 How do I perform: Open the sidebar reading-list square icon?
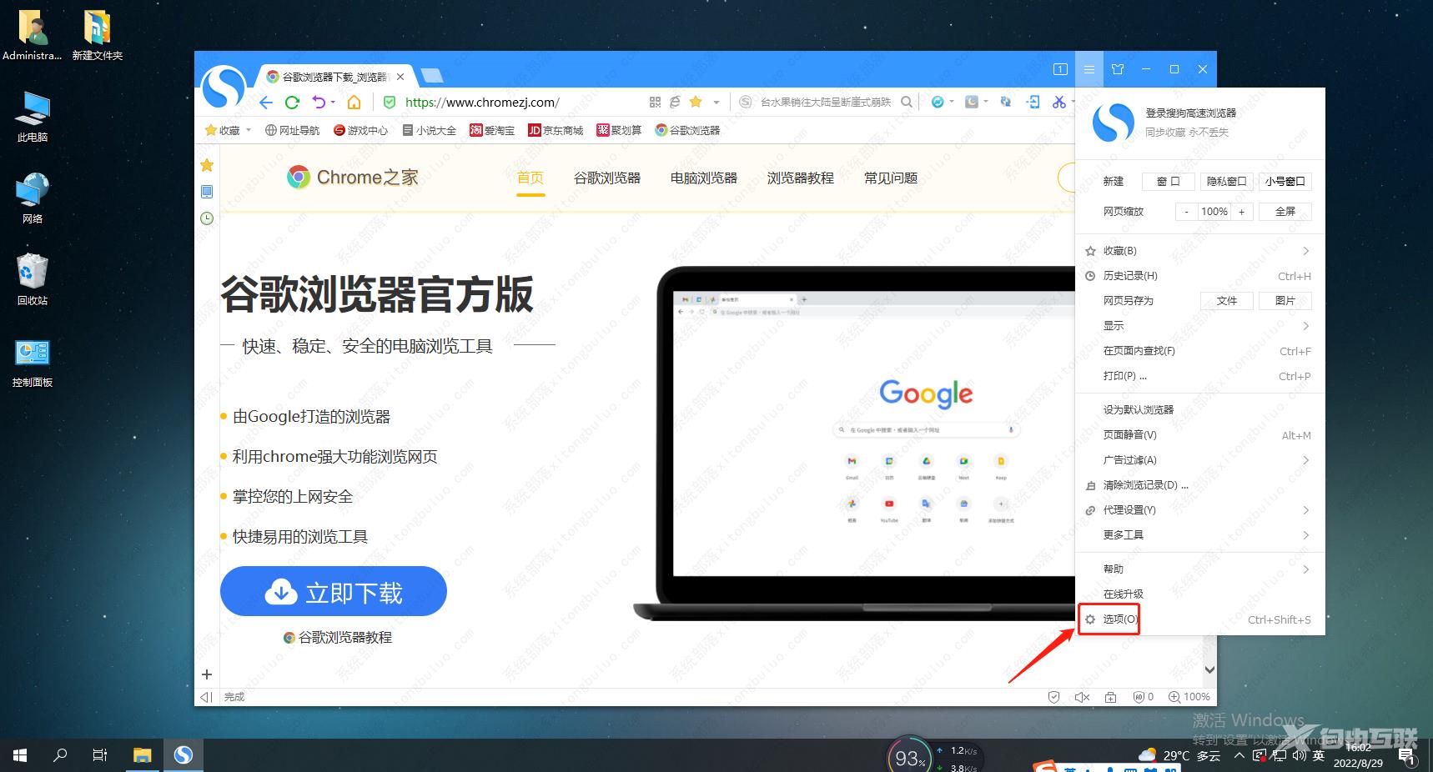[207, 192]
